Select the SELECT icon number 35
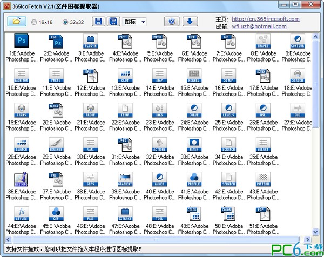 pyautogui.click(x=263, y=144)
